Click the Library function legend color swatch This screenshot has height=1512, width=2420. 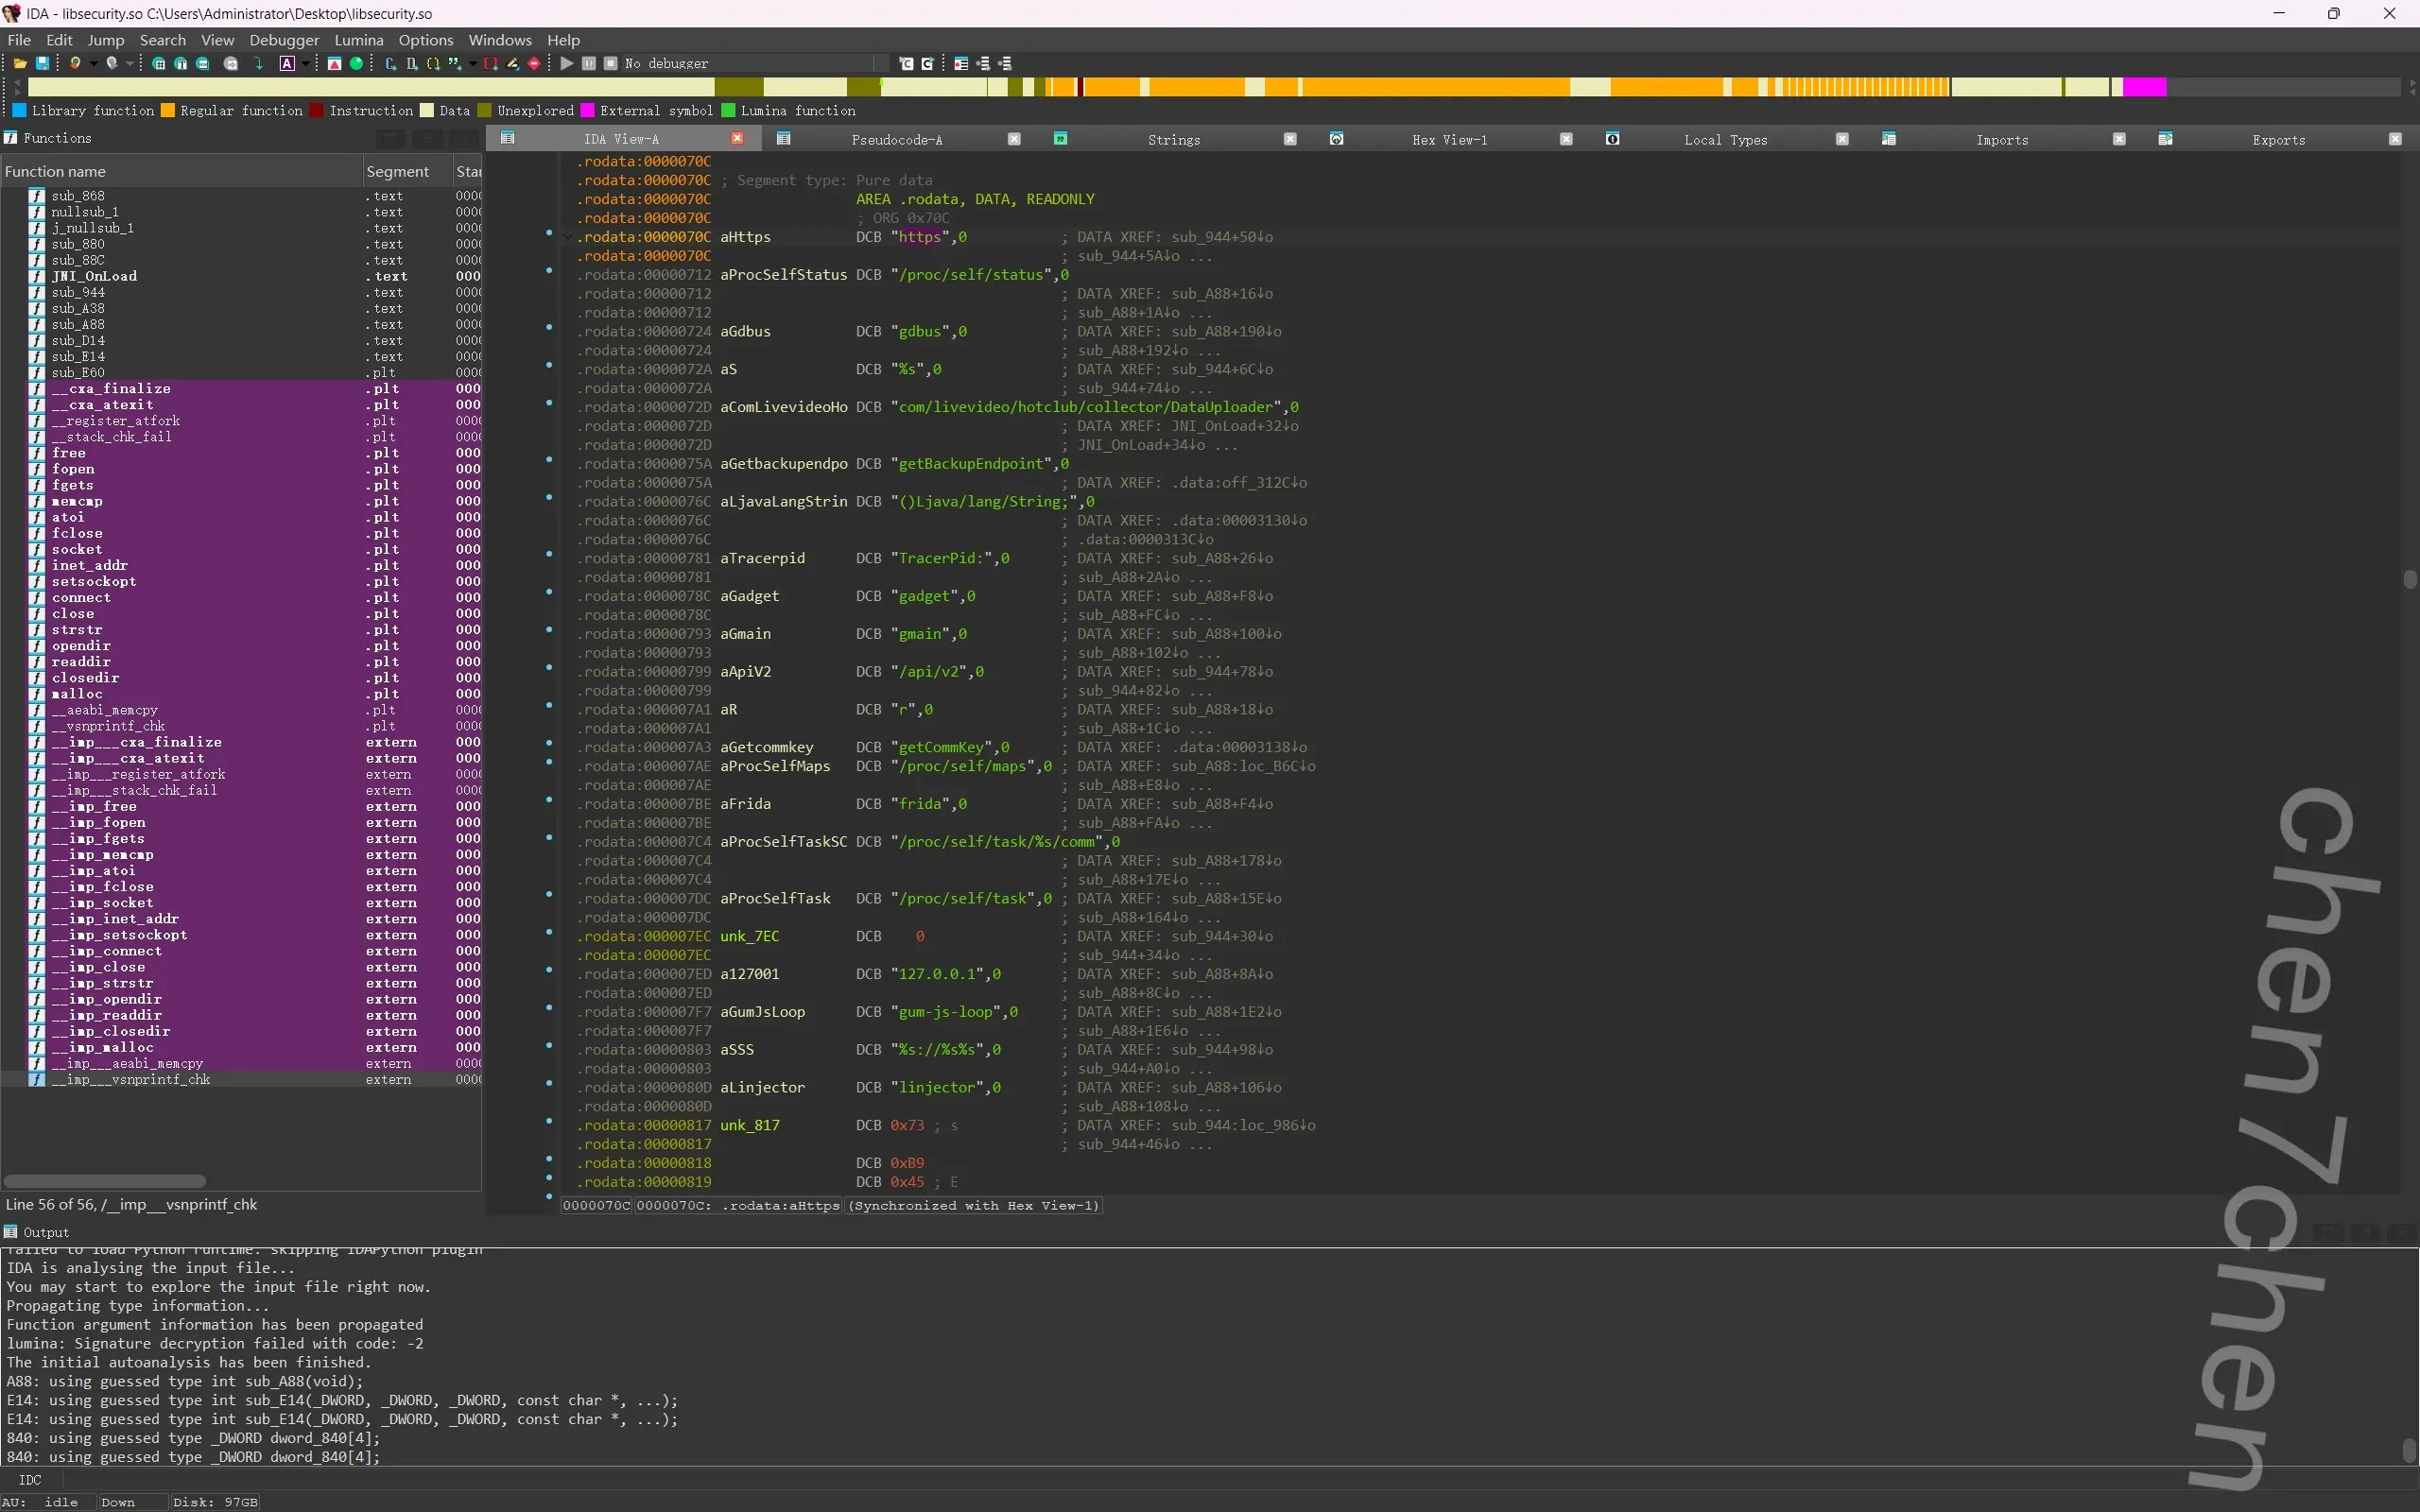click(19, 110)
